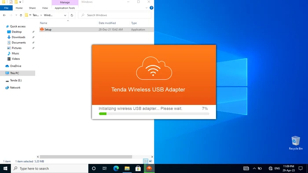Open Task View on taskbar
Image resolution: width=308 pixels, height=173 pixels.
coord(105,169)
